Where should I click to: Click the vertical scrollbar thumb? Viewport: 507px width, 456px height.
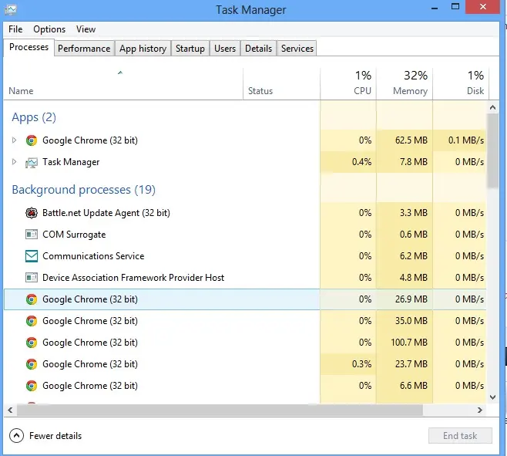point(493,150)
